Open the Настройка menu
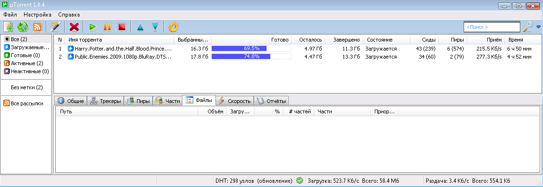The width and height of the screenshot is (543, 187). click(37, 15)
